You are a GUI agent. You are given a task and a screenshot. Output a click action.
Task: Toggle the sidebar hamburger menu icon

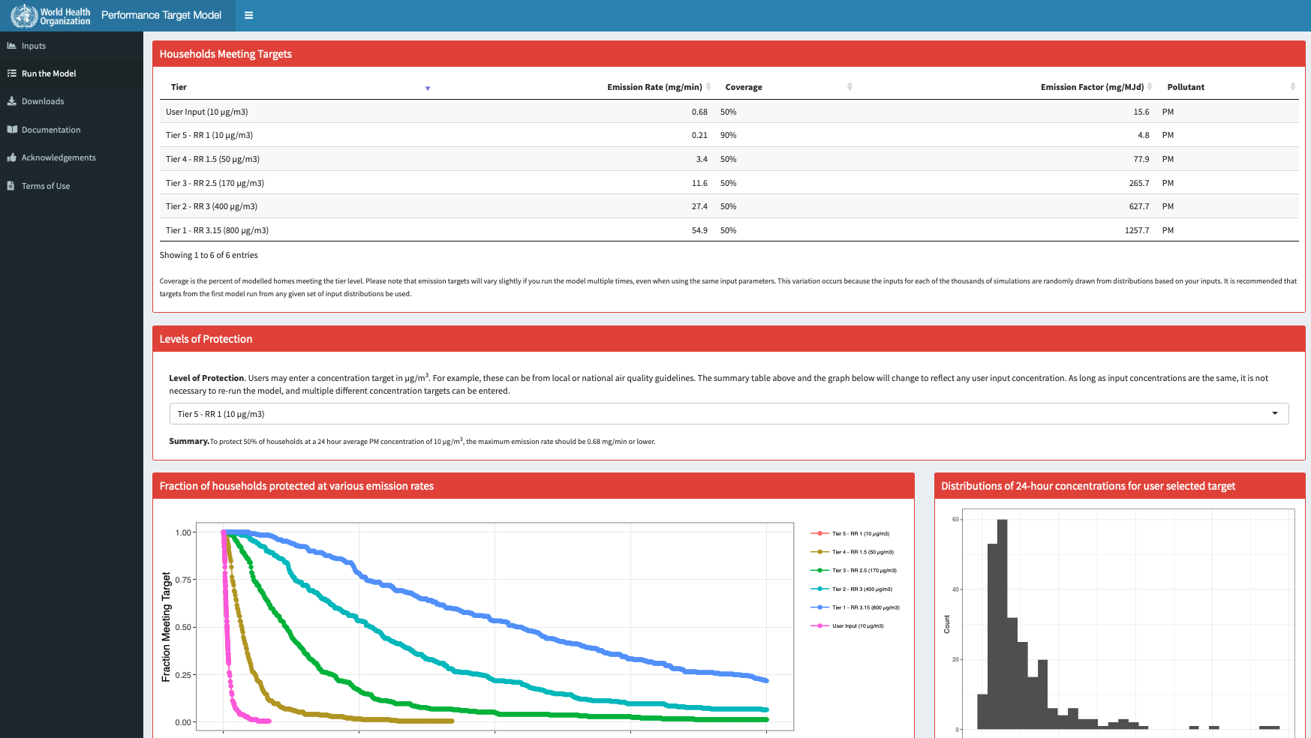pos(248,15)
